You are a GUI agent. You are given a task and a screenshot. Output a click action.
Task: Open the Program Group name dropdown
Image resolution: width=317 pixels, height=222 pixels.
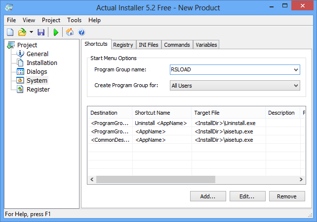tap(296, 70)
